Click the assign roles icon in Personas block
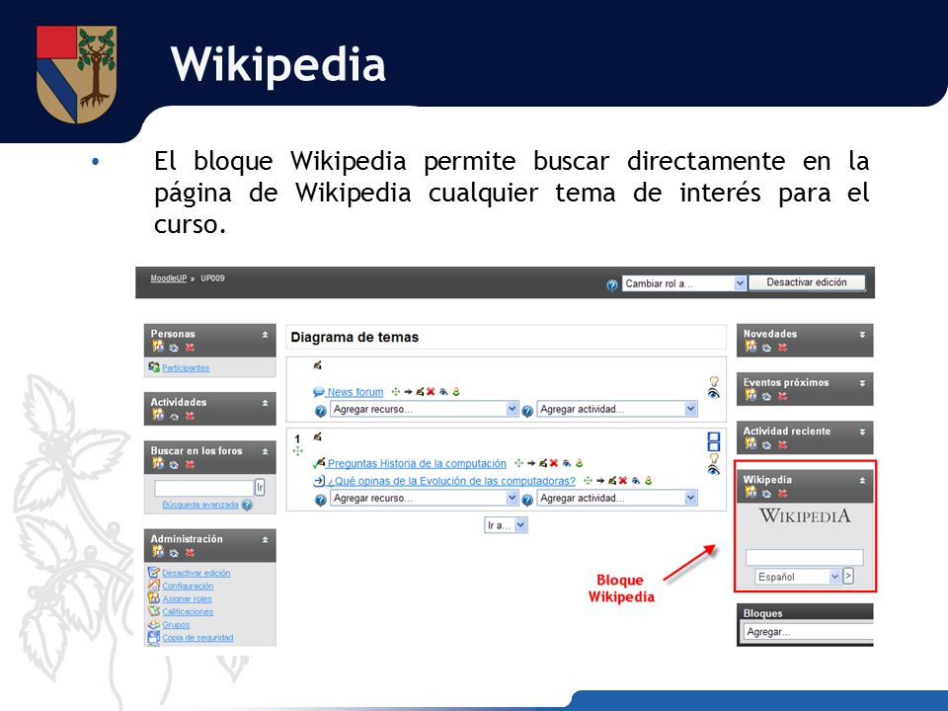The width and height of the screenshot is (948, 711). (x=158, y=347)
